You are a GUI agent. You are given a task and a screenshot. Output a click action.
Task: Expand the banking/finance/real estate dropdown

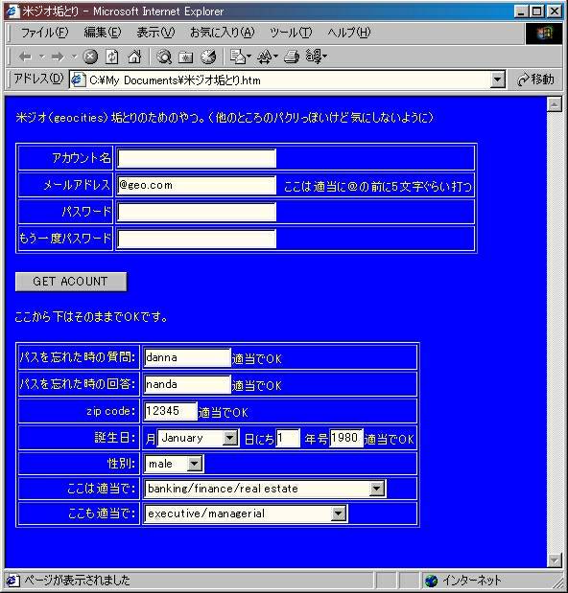(377, 489)
